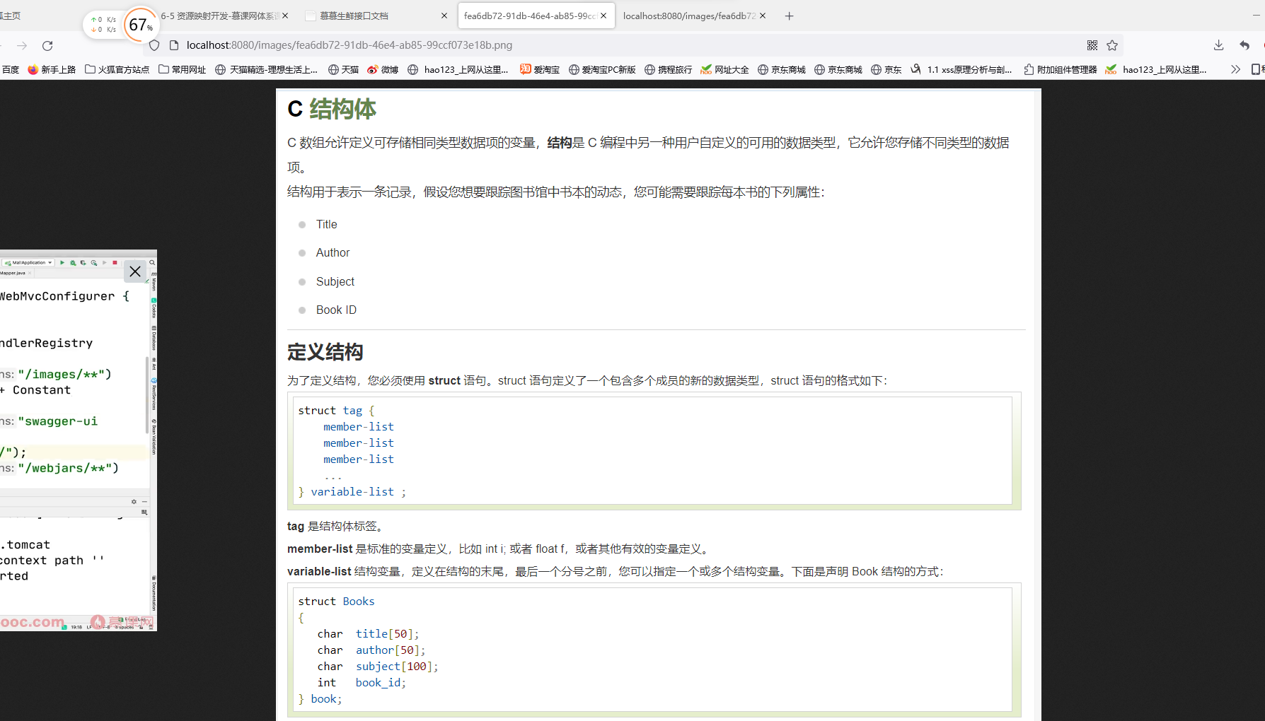Click Run icon in the IDE video overlay
1265x721 pixels.
[62, 262]
